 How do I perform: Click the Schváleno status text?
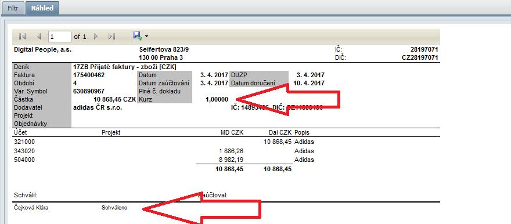tap(114, 207)
